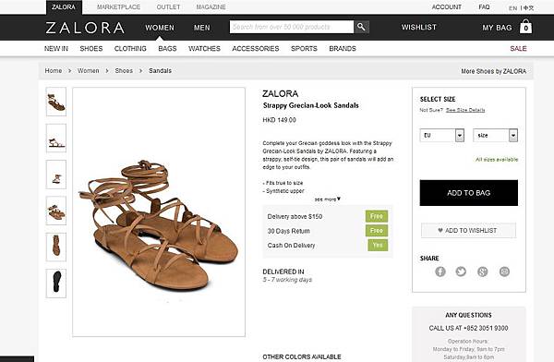Viewport: 554px width, 362px height.
Task: Click the last round share icon
Action: [504, 271]
